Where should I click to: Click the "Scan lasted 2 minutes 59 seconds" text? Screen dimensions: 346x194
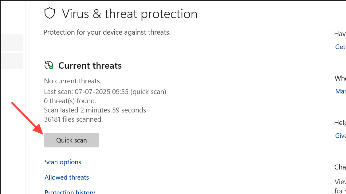click(95, 110)
